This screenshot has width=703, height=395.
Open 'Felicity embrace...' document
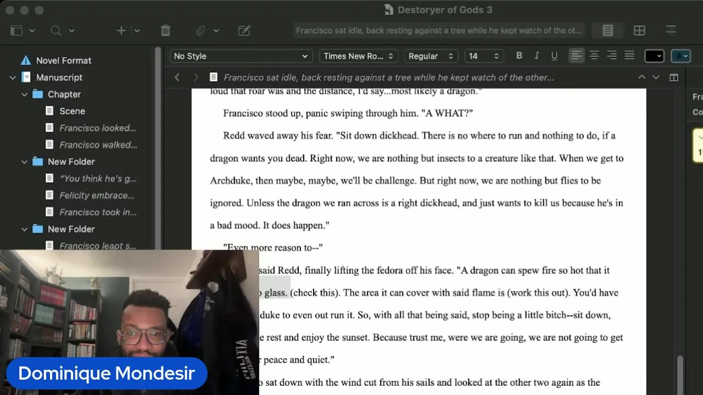click(97, 195)
